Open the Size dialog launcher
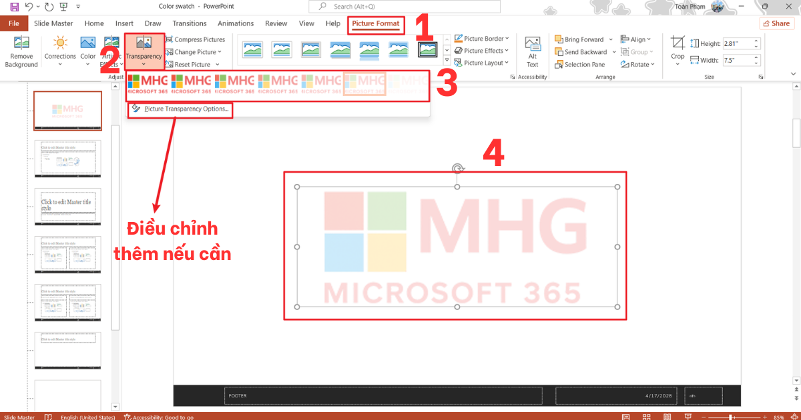The height and width of the screenshot is (420, 801). (x=760, y=77)
